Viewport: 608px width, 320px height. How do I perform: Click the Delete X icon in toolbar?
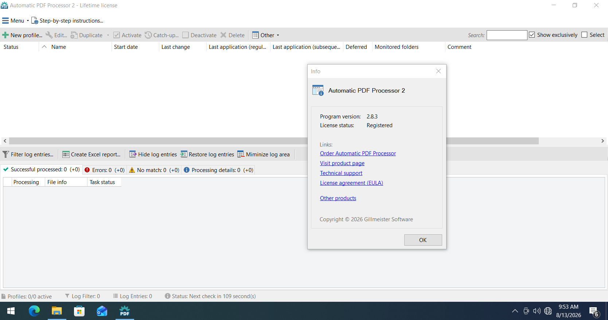click(223, 35)
